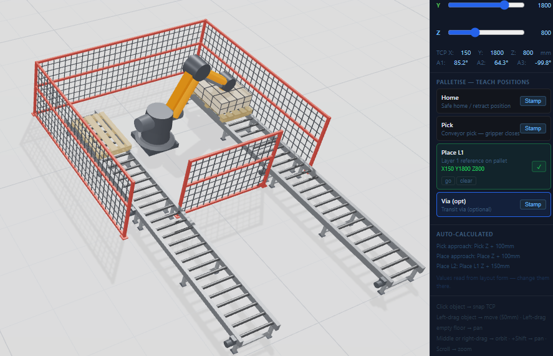Click 'Place approach: Place Z + 100mm' line

pos(478,256)
